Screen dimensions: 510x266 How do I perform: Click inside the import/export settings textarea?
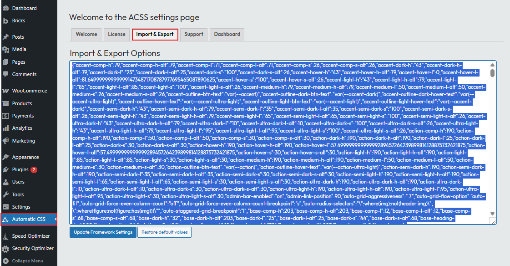[x=280, y=142]
